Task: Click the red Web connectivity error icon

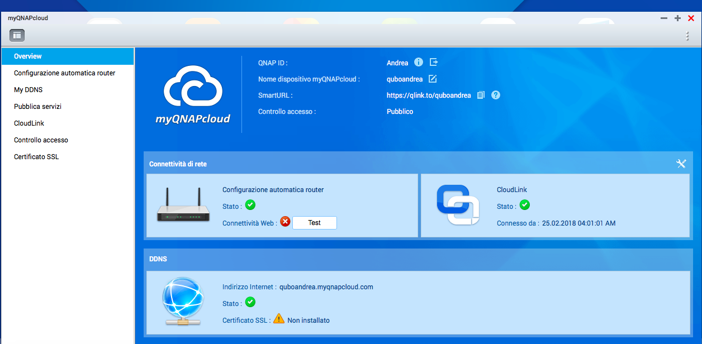Action: click(285, 222)
